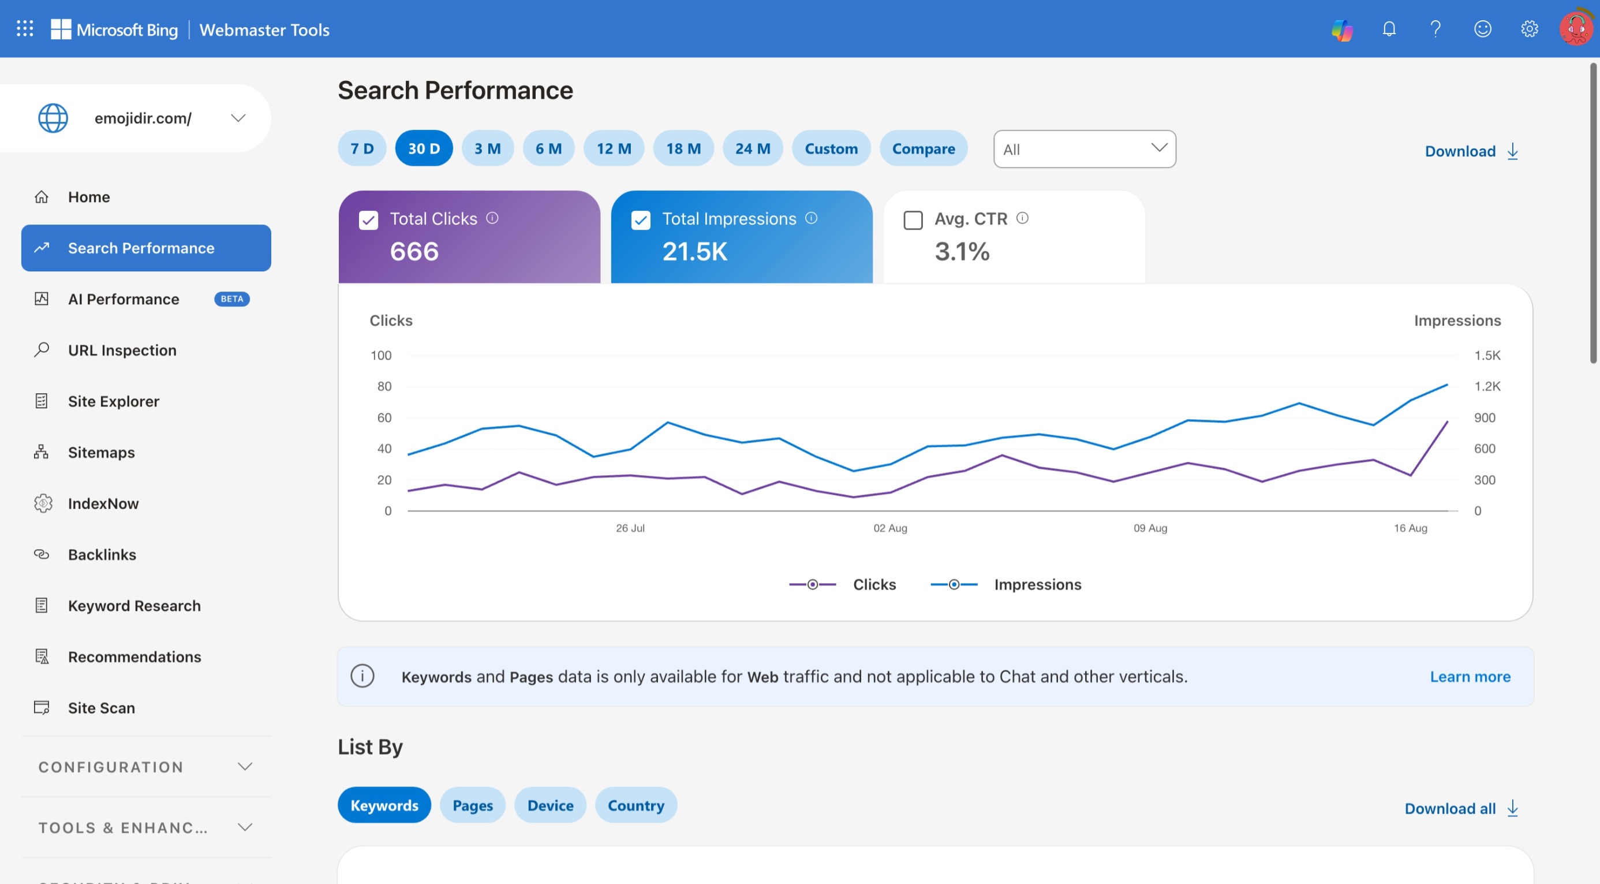Open the feedback smiley icon
Image resolution: width=1600 pixels, height=884 pixels.
(1483, 29)
